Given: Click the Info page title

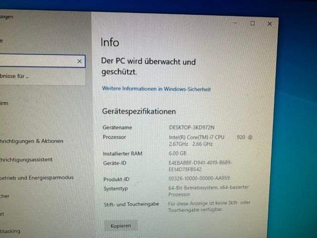Looking at the screenshot, I should coord(110,42).
